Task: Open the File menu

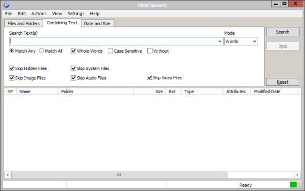Action: pos(8,14)
